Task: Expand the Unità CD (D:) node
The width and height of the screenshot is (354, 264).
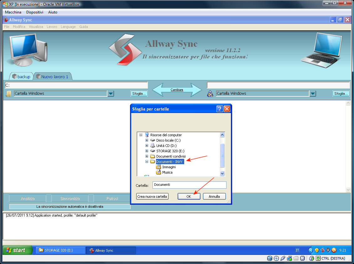Action: (147, 145)
